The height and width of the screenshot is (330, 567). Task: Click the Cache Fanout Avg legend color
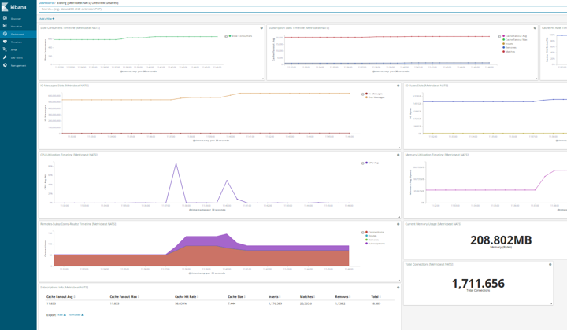click(504, 36)
